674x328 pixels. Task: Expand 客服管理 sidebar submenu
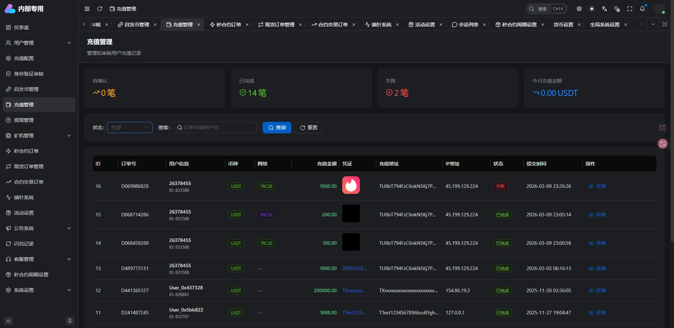[39, 259]
